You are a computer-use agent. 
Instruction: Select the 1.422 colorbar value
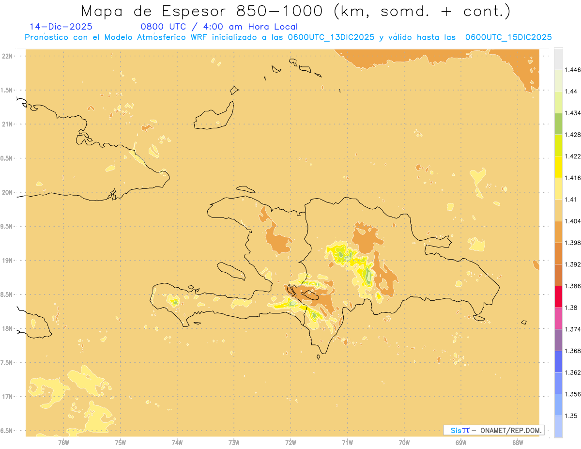(572, 156)
